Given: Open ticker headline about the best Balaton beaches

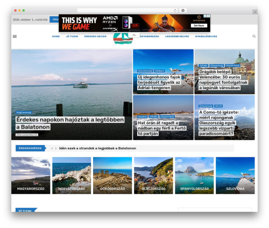Looking at the screenshot, I should tap(97, 148).
